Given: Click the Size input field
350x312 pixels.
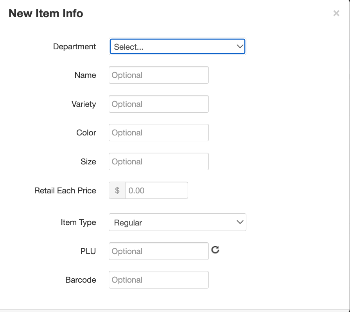Looking at the screenshot, I should click(x=159, y=162).
